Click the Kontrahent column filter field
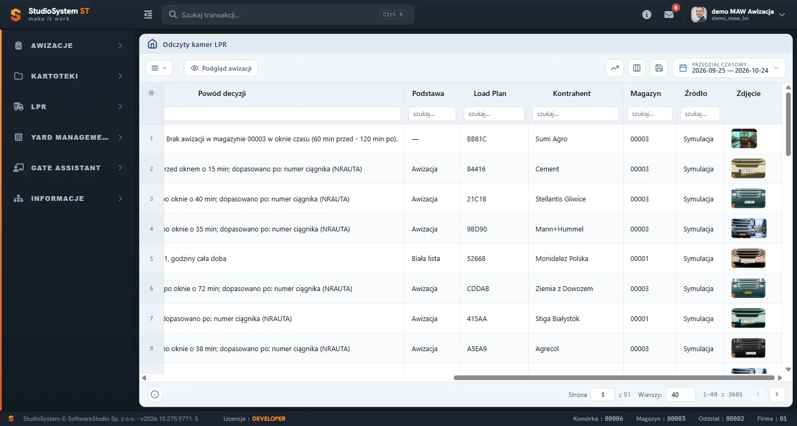Screen dimensions: 797x426 click(576, 114)
